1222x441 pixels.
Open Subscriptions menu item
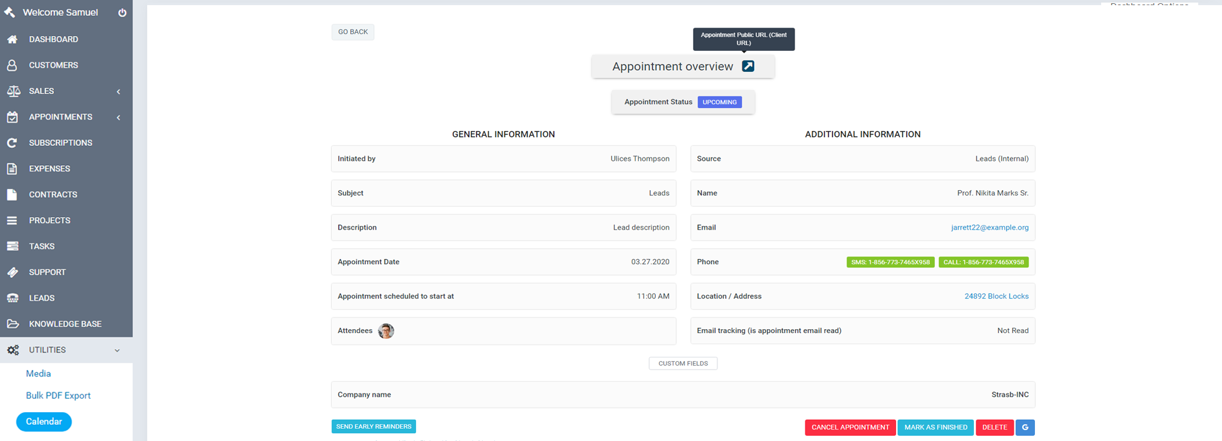pos(60,143)
